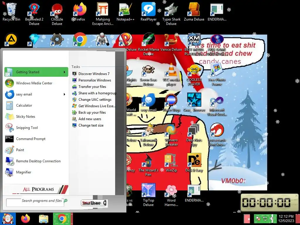
Task: Click the 00:00:00 timer gadget
Action: (270, 203)
